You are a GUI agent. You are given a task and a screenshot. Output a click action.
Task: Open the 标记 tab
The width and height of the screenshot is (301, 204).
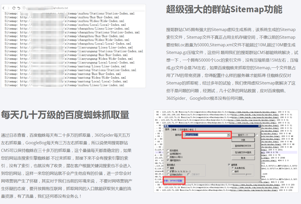point(191,130)
